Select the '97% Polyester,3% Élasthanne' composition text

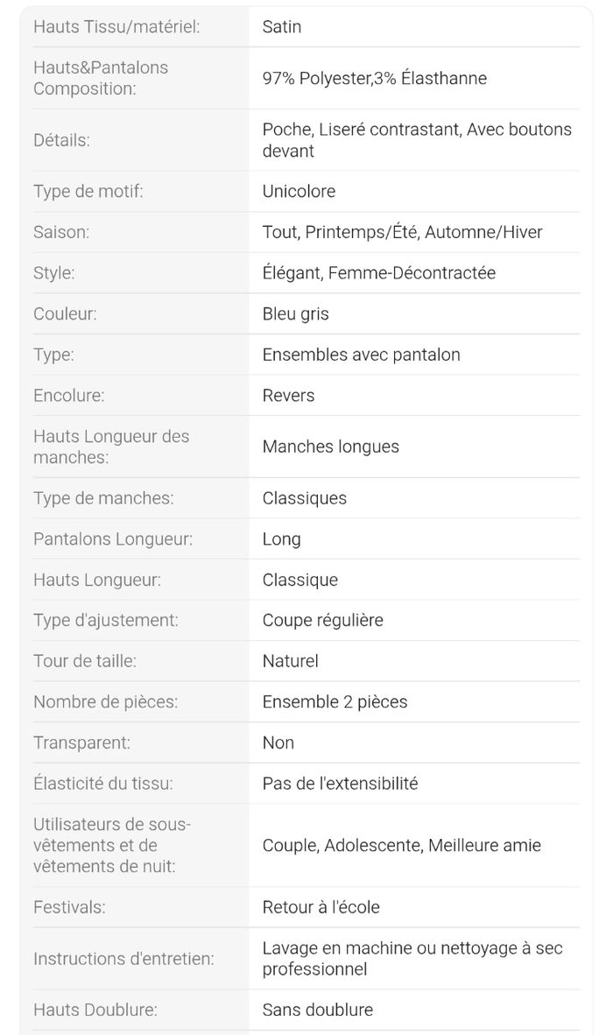[x=374, y=78]
